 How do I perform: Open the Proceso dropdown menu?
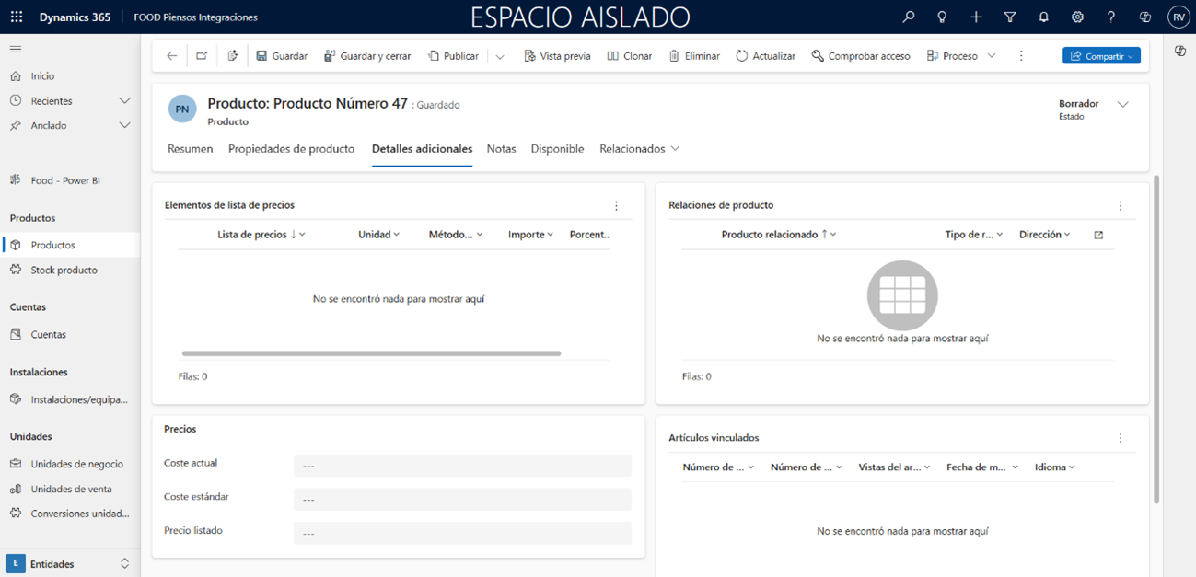coord(961,56)
